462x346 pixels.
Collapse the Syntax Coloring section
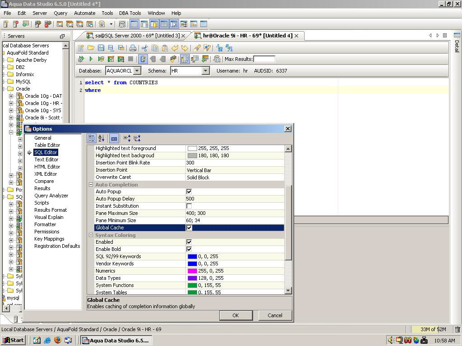tap(91, 235)
